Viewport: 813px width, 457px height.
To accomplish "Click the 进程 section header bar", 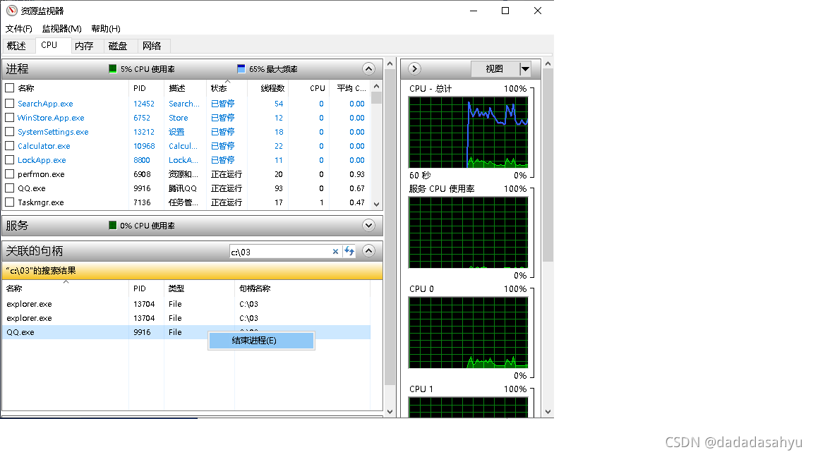I will click(x=193, y=69).
